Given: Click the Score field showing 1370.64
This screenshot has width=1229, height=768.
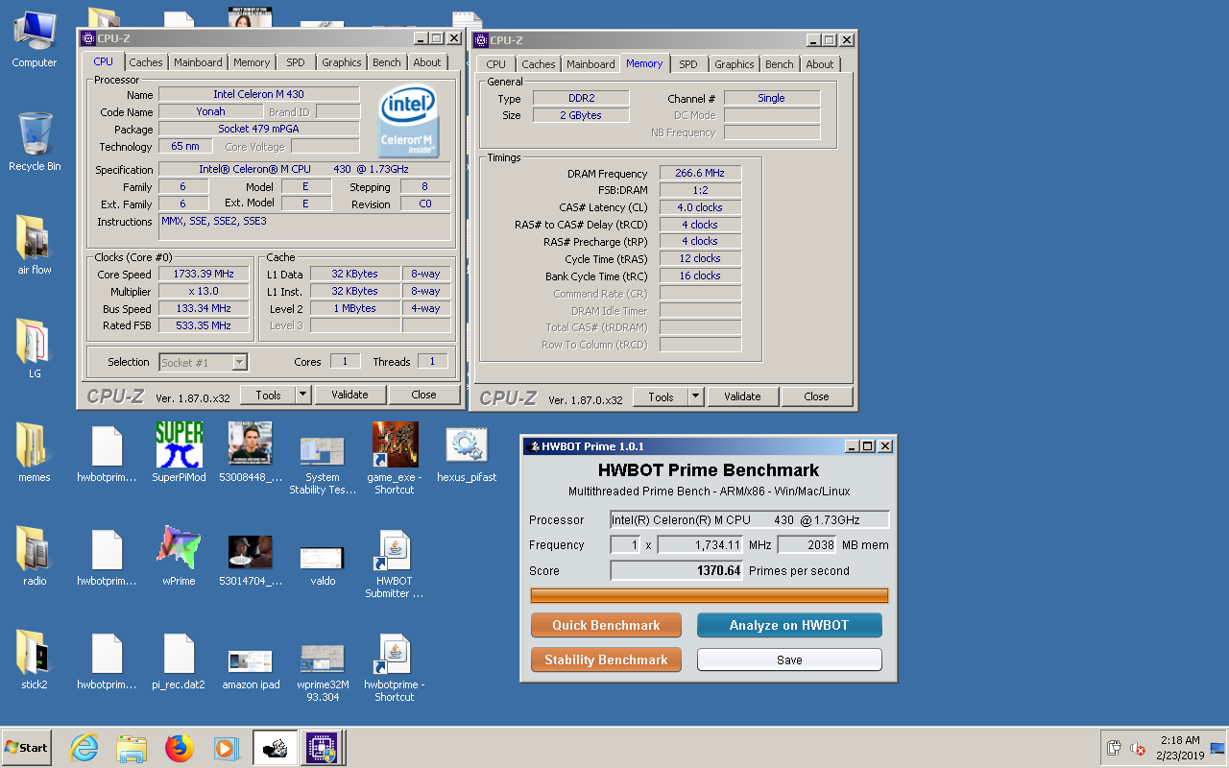Looking at the screenshot, I should (x=677, y=570).
